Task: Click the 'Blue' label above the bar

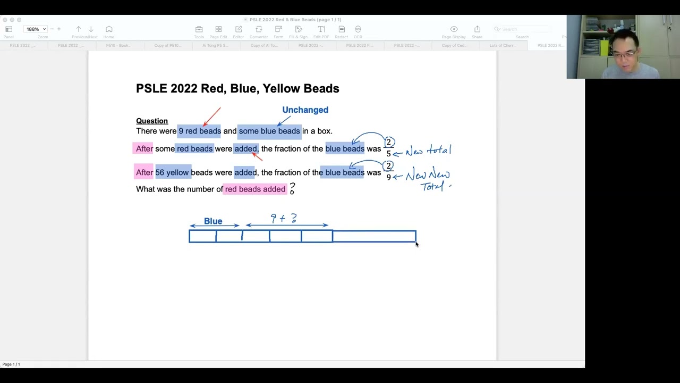Action: pos(213,221)
